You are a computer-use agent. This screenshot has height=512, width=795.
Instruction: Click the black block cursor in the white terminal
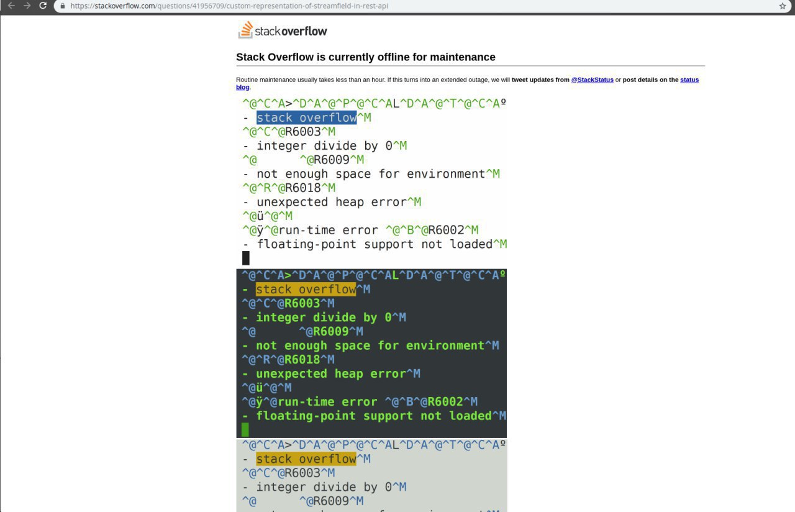[x=245, y=258]
